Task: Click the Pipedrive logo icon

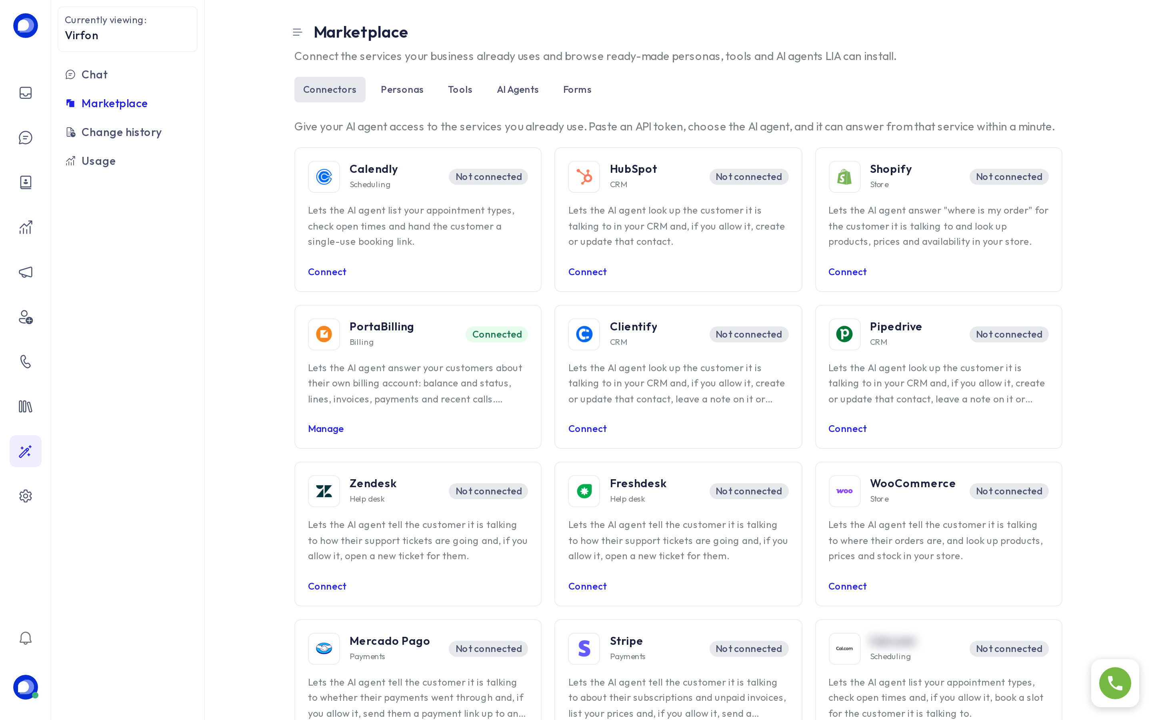Action: (844, 334)
